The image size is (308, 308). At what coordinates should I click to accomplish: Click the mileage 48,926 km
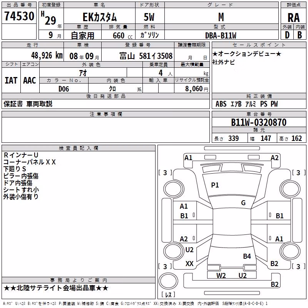tap(47, 55)
